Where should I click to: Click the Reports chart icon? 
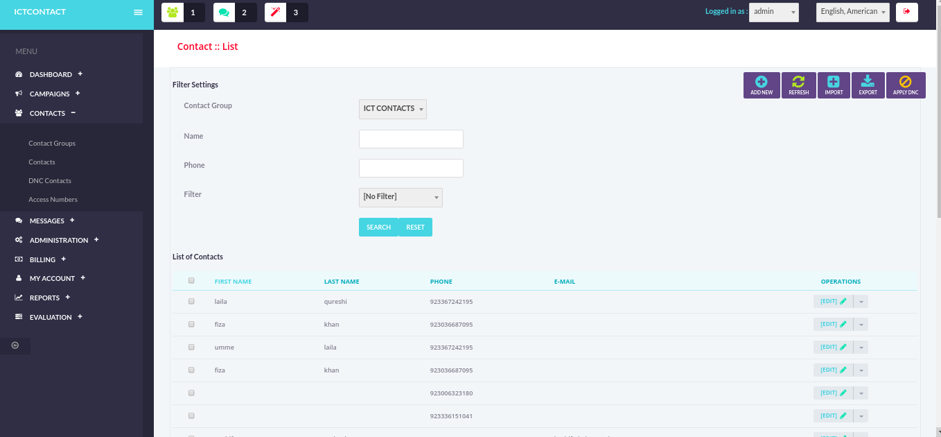coord(19,298)
